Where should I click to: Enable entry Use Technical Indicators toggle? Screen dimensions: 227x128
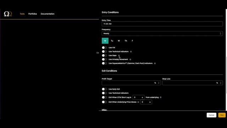(104, 52)
